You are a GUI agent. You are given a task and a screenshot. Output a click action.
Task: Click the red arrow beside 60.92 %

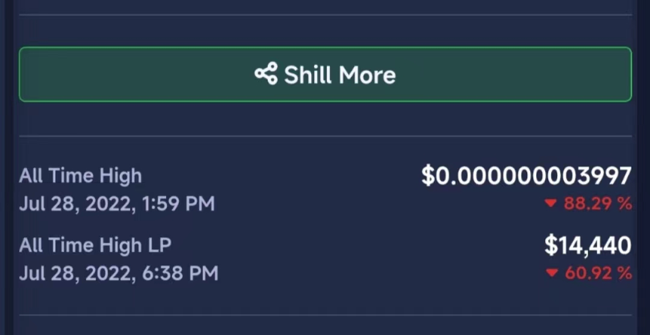(550, 274)
